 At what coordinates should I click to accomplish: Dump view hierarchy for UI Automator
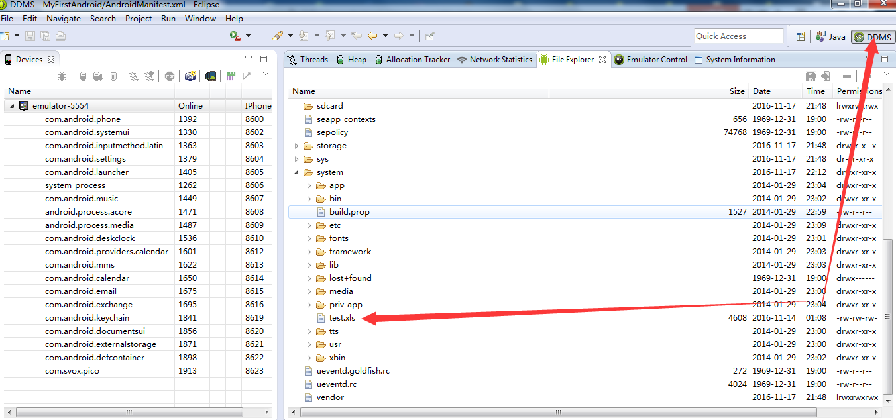click(211, 76)
